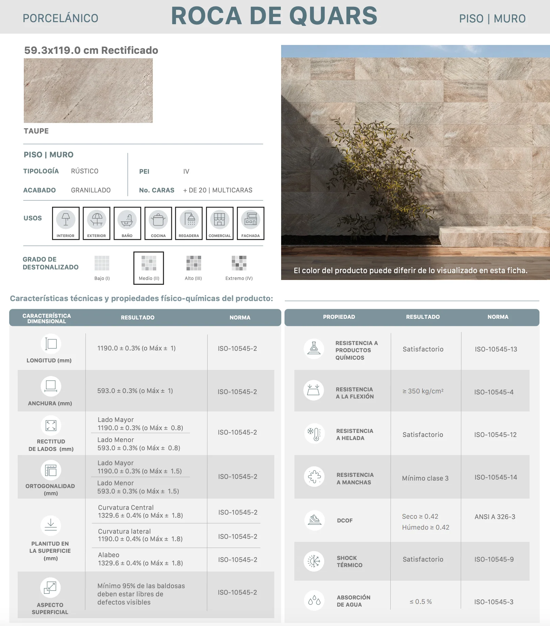
Task: Click the Propiedad column header
Action: click(x=339, y=317)
